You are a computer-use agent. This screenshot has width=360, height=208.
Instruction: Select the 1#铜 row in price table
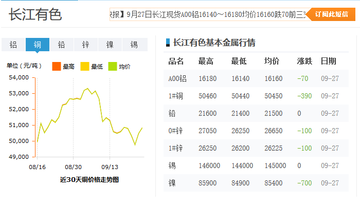click(x=176, y=96)
